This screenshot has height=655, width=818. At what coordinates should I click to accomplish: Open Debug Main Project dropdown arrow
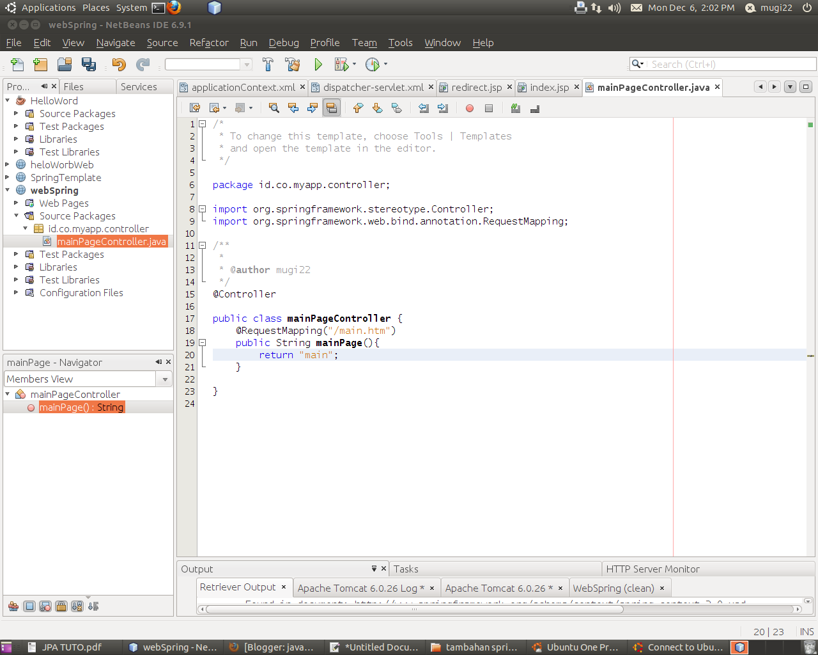354,64
